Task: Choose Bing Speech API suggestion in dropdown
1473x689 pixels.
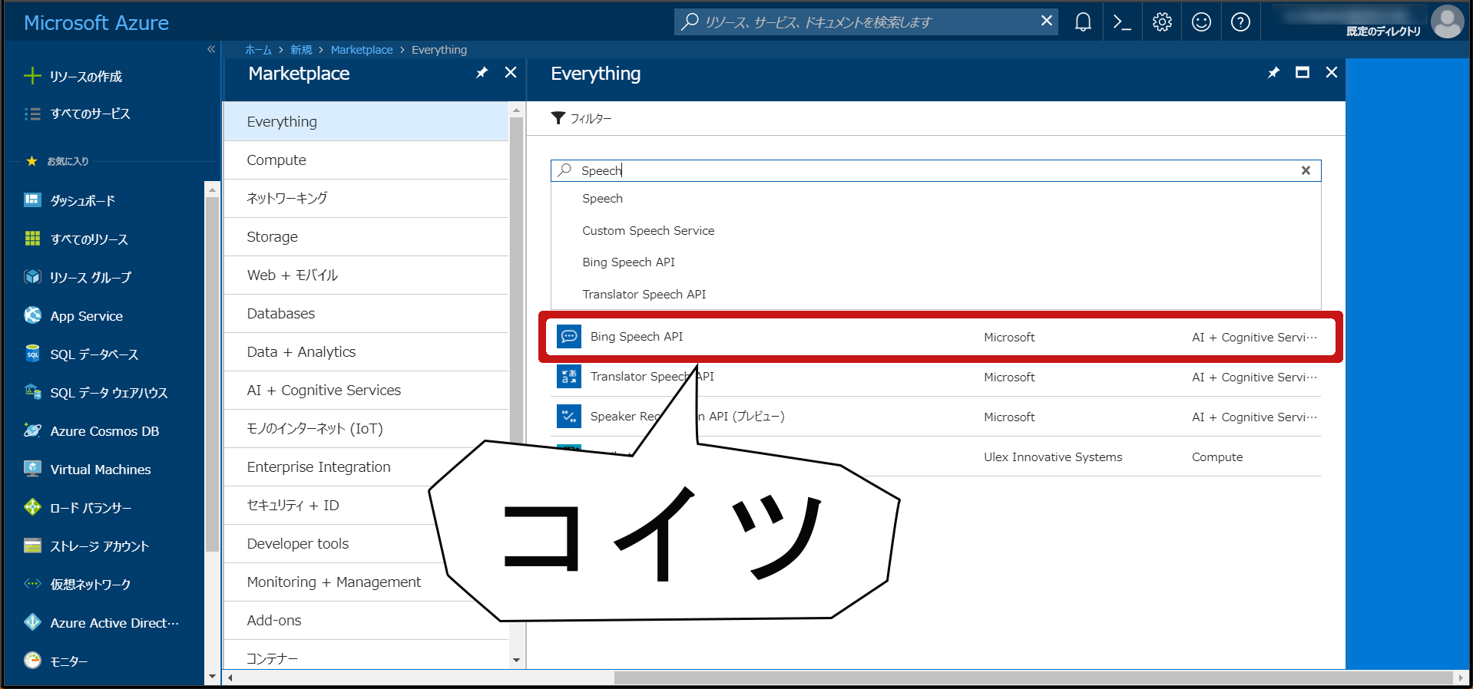Action: point(935,262)
